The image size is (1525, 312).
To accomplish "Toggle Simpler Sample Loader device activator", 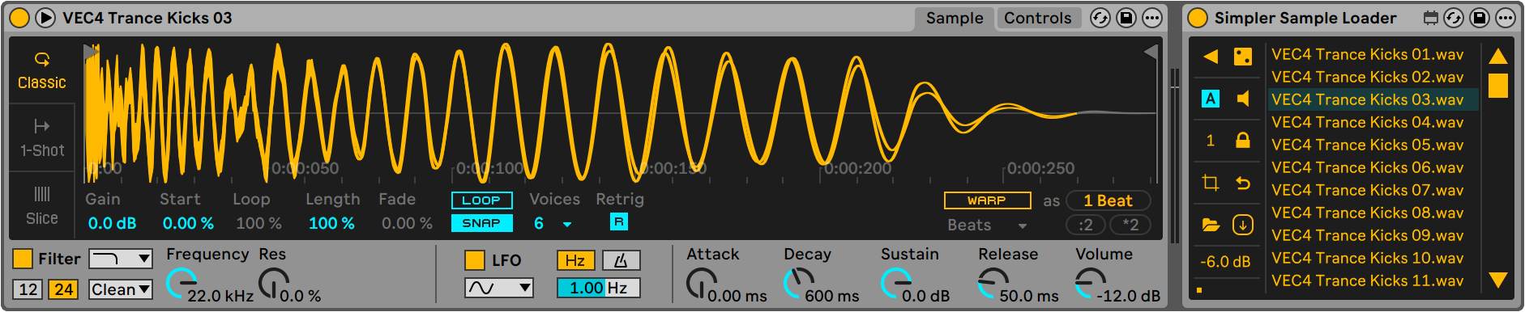I will [x=1198, y=18].
